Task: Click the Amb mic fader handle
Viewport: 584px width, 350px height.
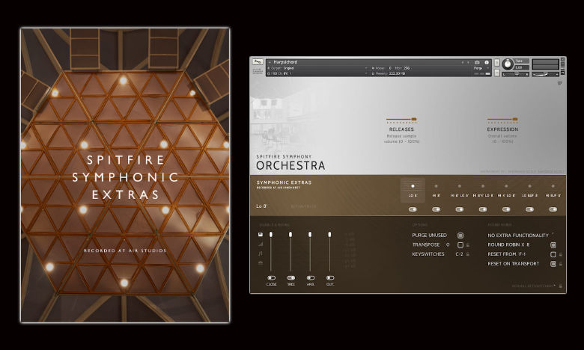Action: click(x=310, y=234)
